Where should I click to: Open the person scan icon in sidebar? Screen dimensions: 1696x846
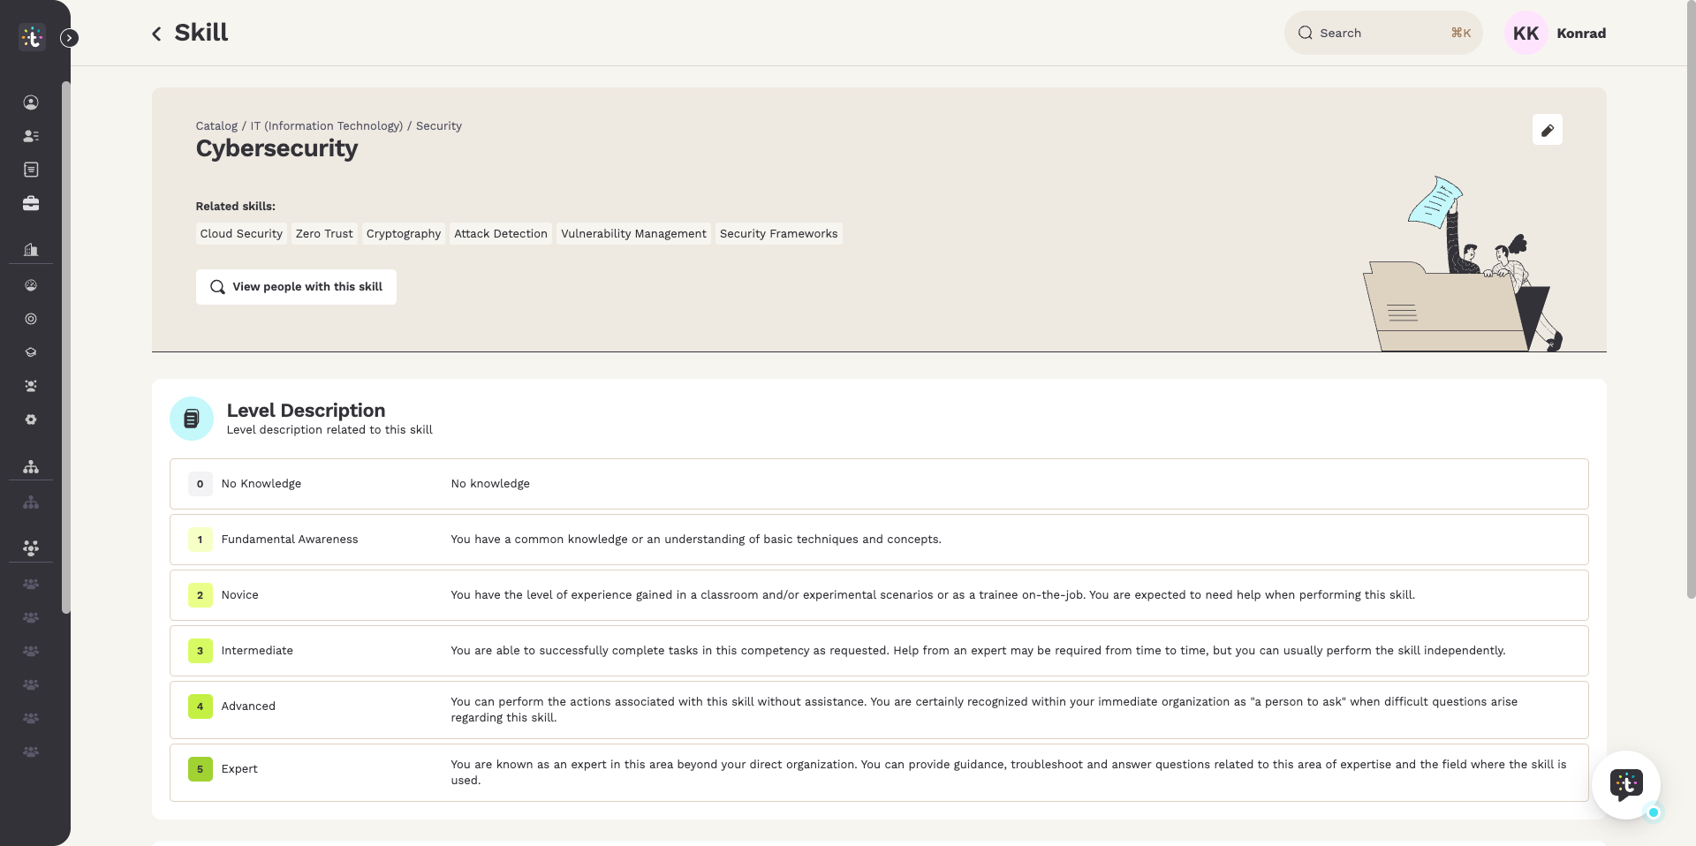(31, 386)
